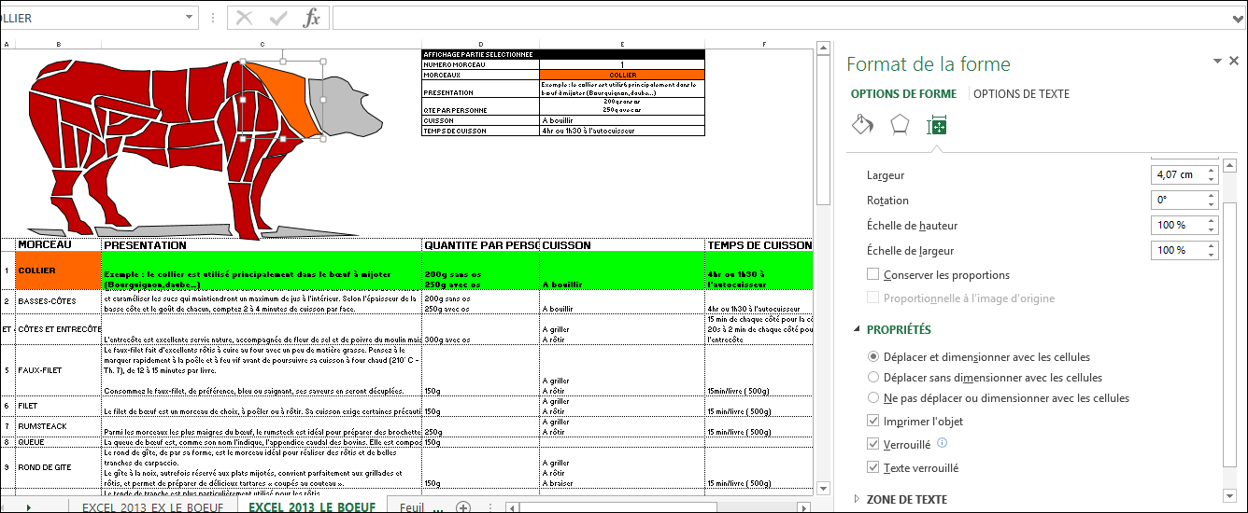Select column D header

tap(480, 45)
